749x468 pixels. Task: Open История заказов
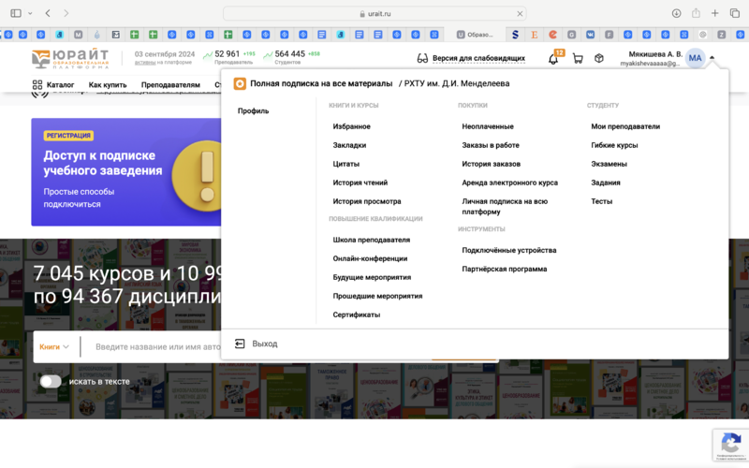(x=491, y=164)
